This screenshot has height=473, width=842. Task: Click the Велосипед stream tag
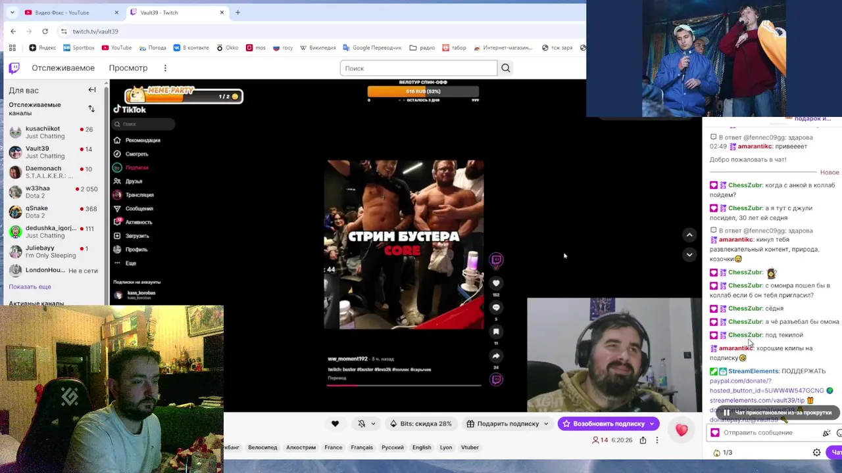pos(262,447)
